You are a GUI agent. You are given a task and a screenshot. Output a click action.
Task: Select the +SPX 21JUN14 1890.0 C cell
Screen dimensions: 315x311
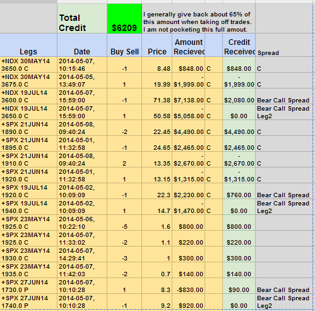coord(28,128)
